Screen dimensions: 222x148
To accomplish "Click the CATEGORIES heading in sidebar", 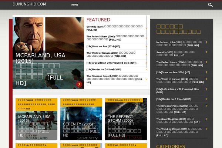I will pyautogui.click(x=171, y=146).
